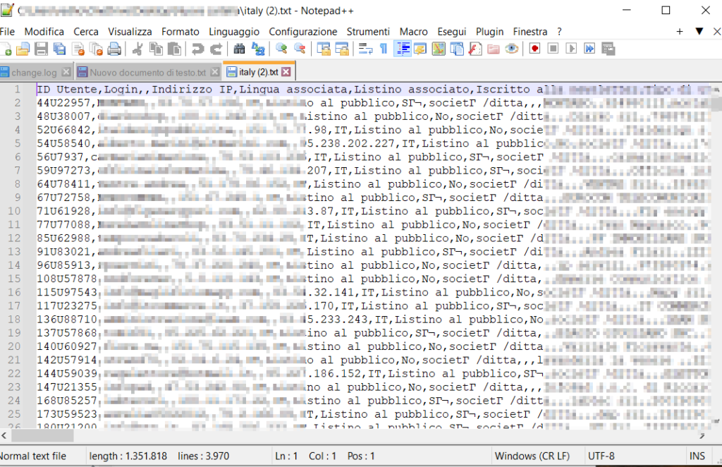722x467 pixels.
Task: Click the plus button to add new tab
Action: (680, 32)
